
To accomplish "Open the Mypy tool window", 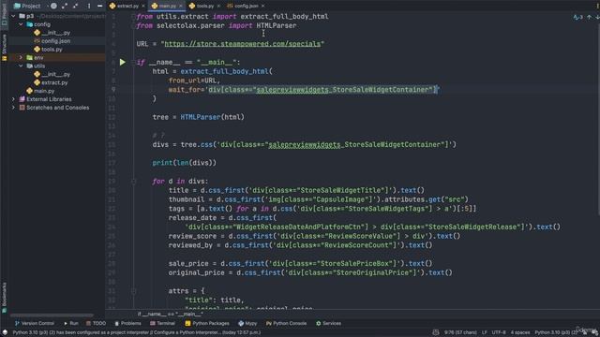I will (247, 324).
